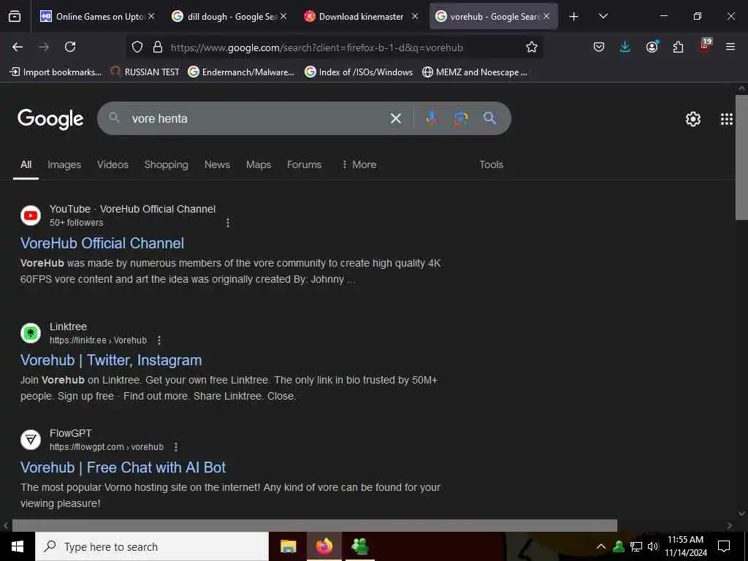This screenshot has width=748, height=561.
Task: Start voice search with microphone icon
Action: [x=432, y=118]
